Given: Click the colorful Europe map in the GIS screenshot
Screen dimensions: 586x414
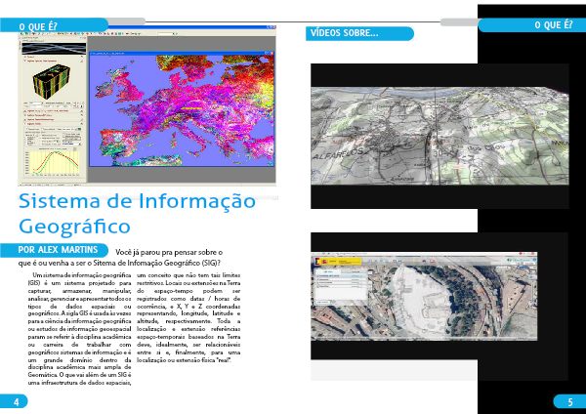Looking at the screenshot, I should click(x=182, y=110).
